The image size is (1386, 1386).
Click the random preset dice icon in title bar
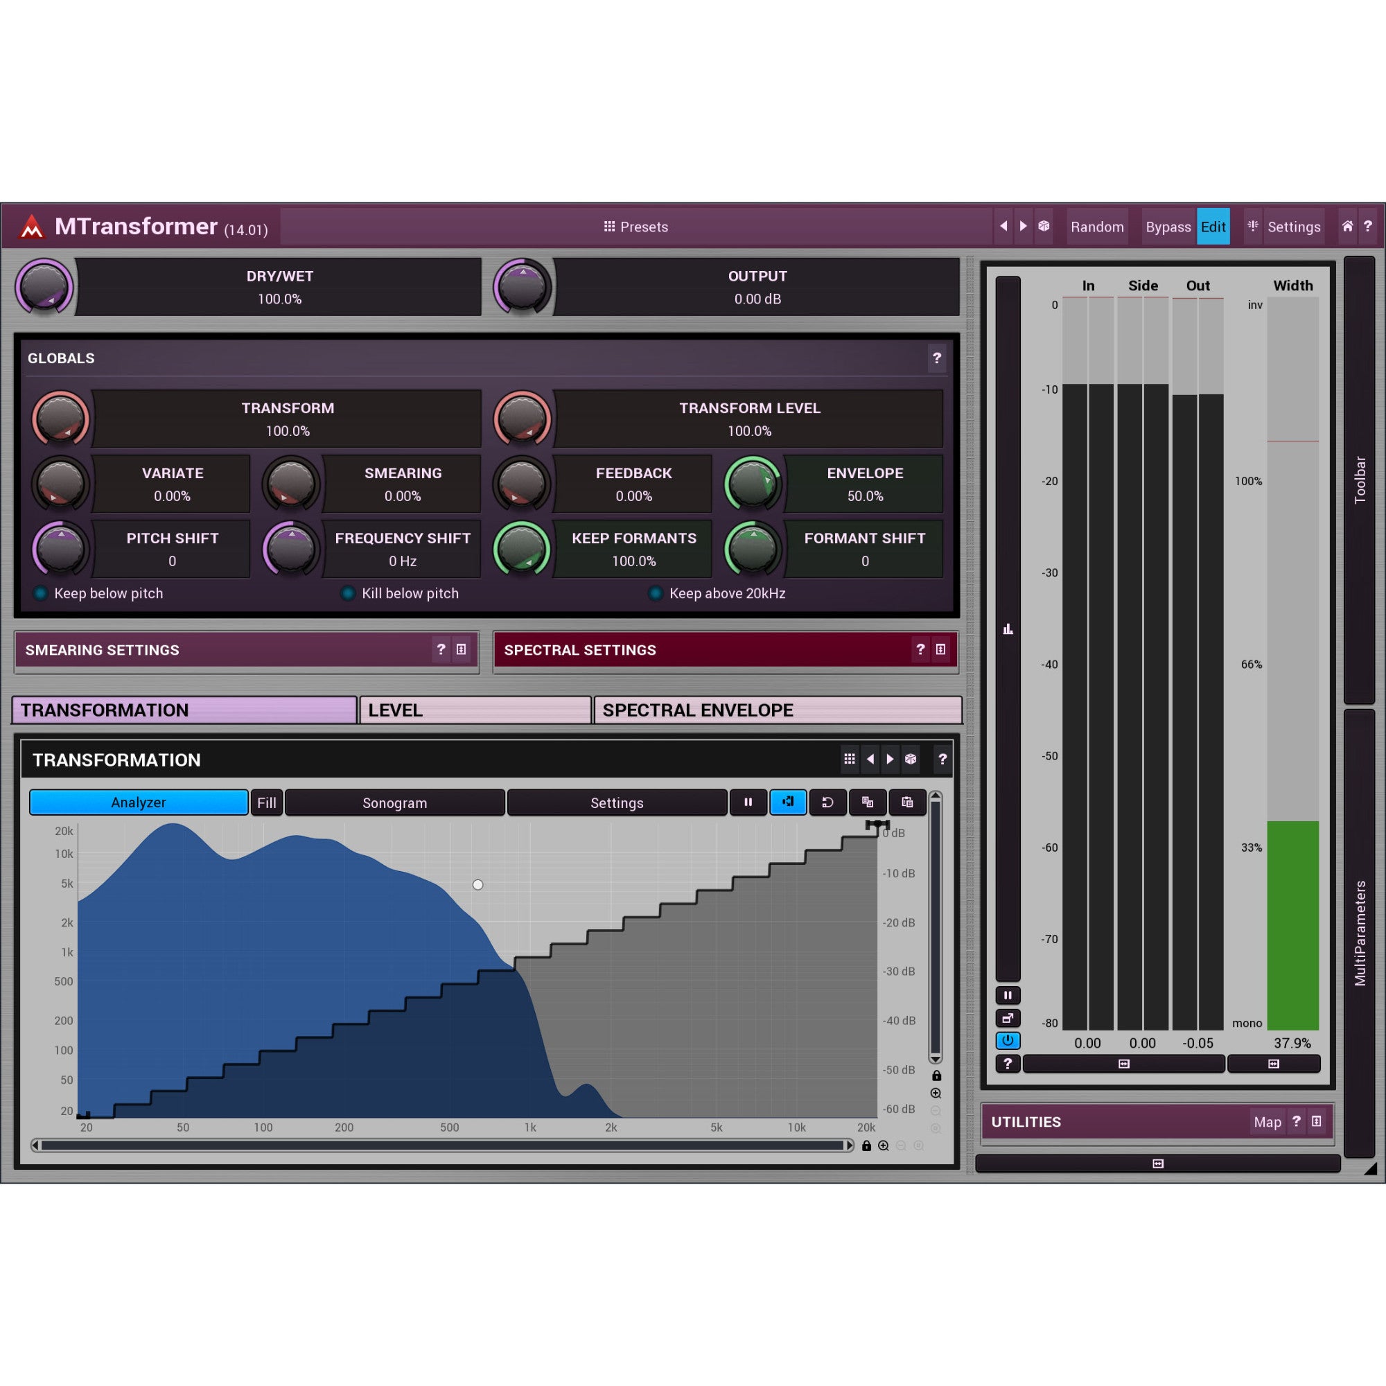[x=1044, y=226]
